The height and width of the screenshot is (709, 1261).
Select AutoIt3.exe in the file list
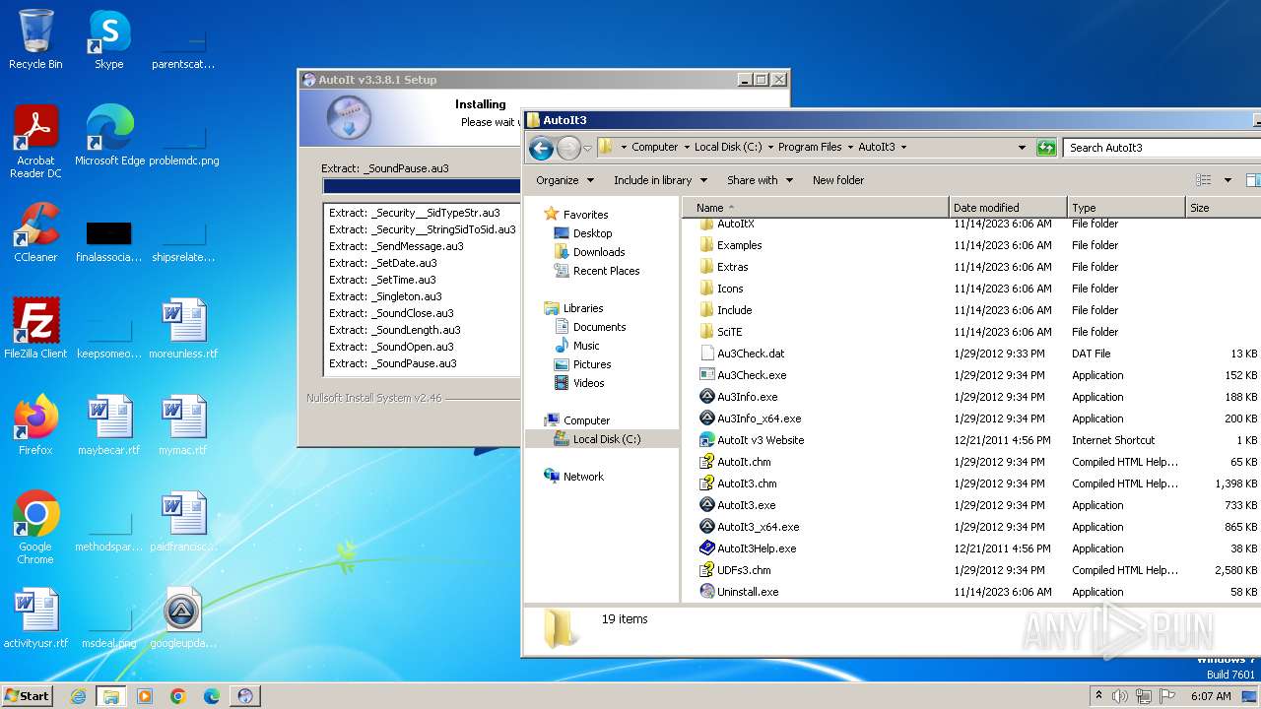(x=746, y=505)
